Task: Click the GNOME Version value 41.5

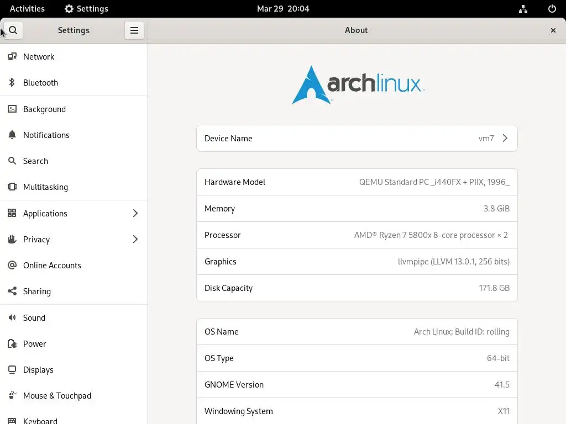Action: [x=502, y=384]
